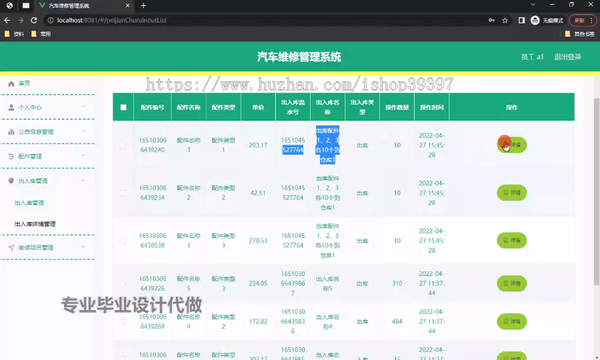This screenshot has height=360, width=600.
Task: Click the 汽车维修管理系统 header title
Action: [x=299, y=57]
